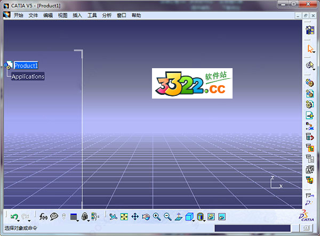The image size is (320, 236).
Task: Click the workbench icon atop right toolbar
Action: pos(310,30)
